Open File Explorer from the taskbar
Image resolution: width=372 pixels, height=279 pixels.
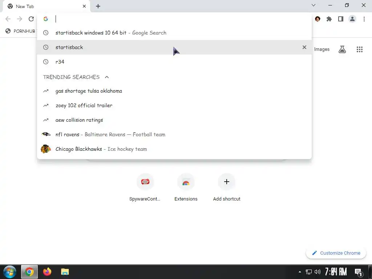[x=65, y=272]
